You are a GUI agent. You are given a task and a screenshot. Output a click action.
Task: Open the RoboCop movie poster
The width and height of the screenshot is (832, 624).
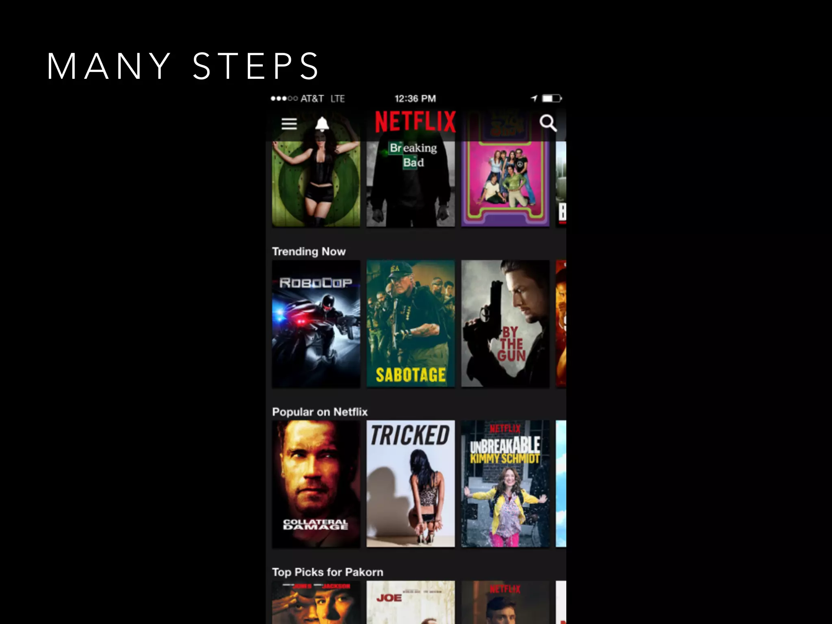(x=316, y=324)
